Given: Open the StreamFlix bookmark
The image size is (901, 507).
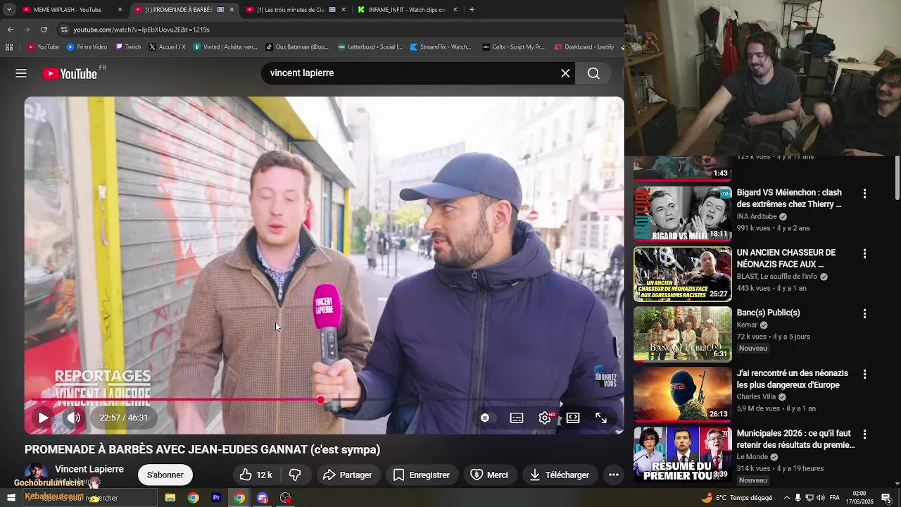Looking at the screenshot, I should coord(441,47).
